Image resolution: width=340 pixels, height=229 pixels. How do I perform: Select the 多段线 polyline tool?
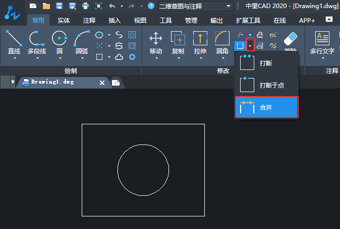point(37,42)
